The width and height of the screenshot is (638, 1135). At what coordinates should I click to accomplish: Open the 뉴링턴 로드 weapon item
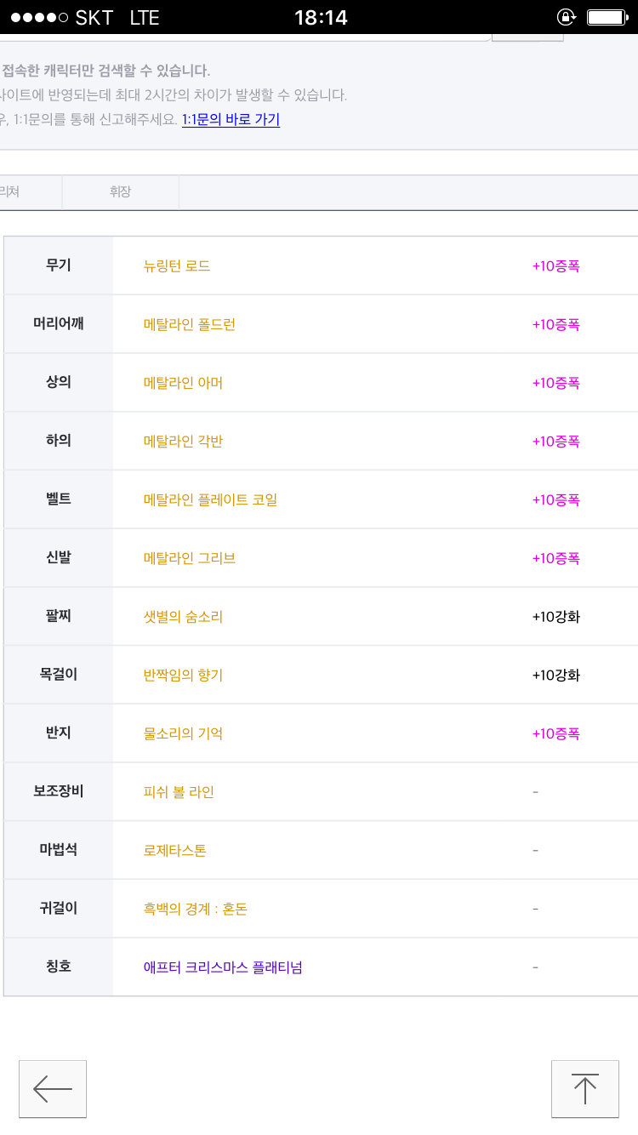point(177,266)
